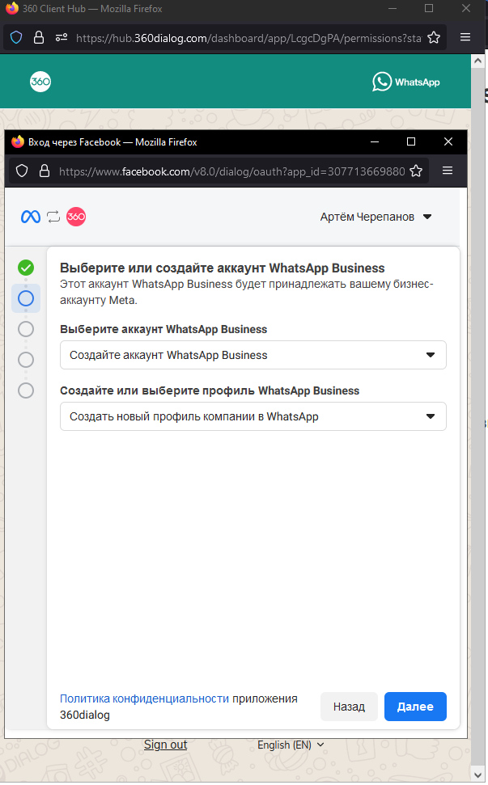Minimize the Facebook login window
488x785 pixels.
tap(375, 142)
